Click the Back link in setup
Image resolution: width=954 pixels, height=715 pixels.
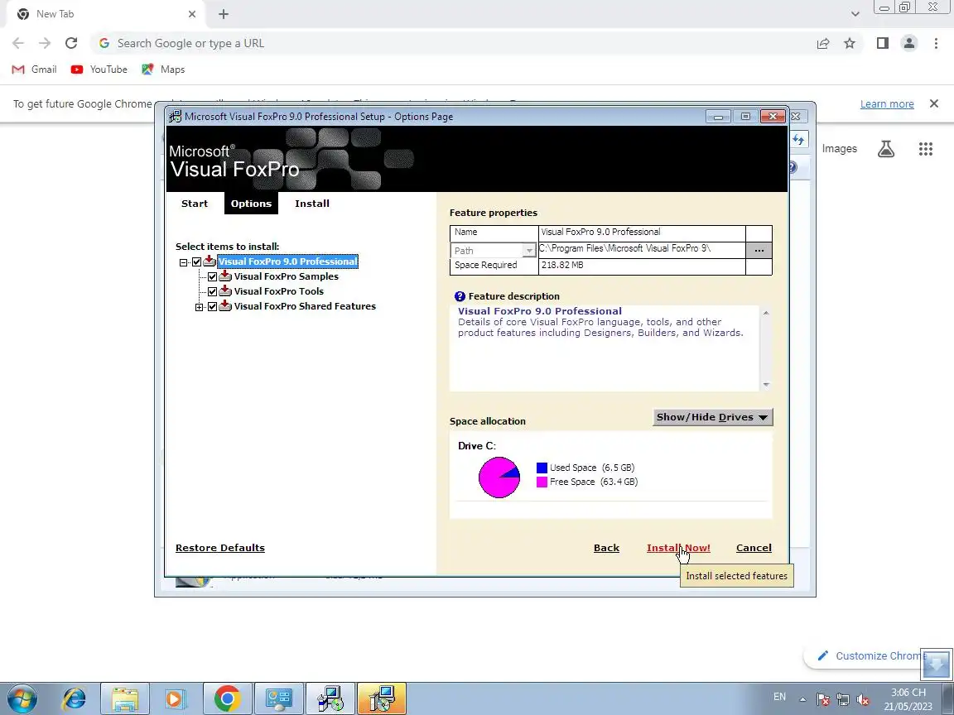606,548
